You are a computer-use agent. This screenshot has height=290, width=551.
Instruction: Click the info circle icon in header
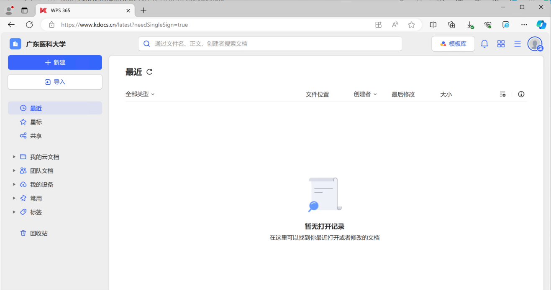pyautogui.click(x=521, y=94)
